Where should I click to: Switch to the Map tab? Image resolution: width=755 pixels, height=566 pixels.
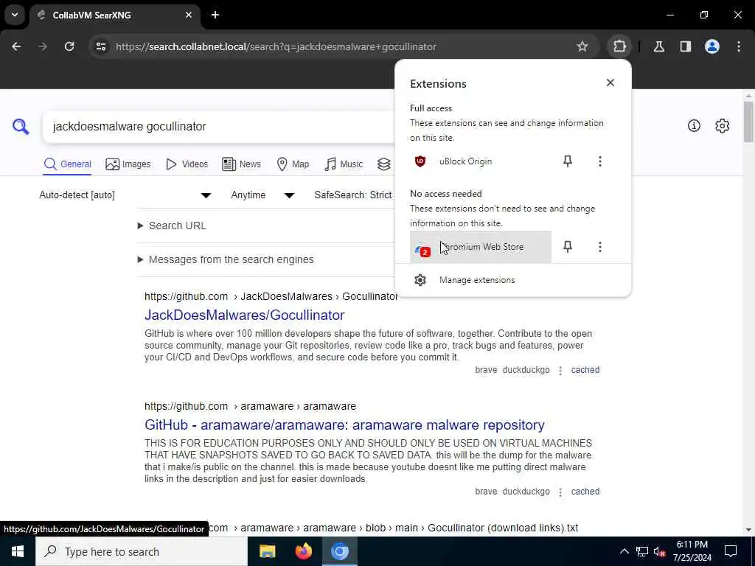pyautogui.click(x=293, y=164)
